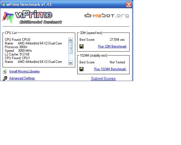The width and height of the screenshot is (181, 145).
Task: Save the 1024M score using floppy icon
Action: click(x=81, y=69)
